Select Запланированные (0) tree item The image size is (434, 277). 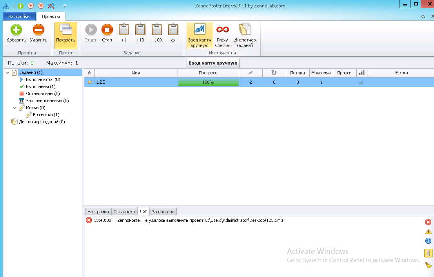tap(47, 101)
